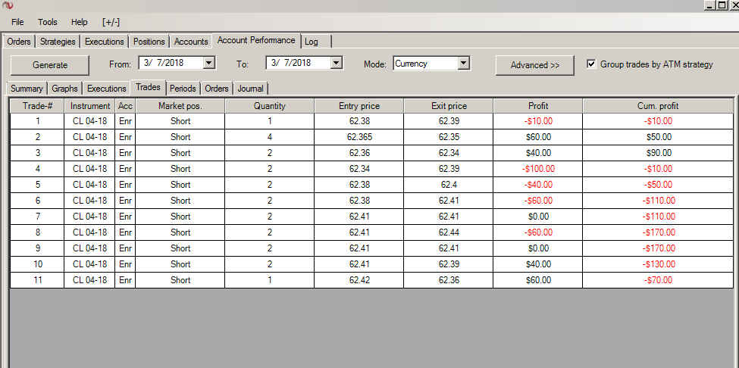Viewport: 739px width, 368px height.
Task: Select trade number 11 row cell
Action: tap(37, 280)
